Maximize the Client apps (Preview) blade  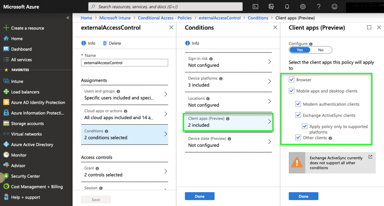pos(369,27)
